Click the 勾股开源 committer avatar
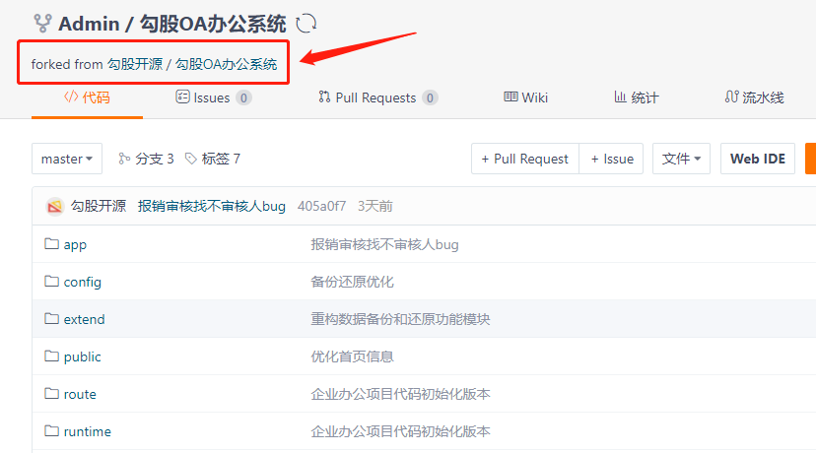This screenshot has height=453, width=816. coord(54,207)
